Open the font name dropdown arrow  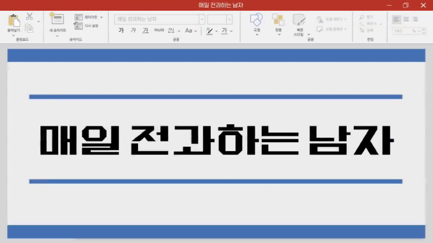[x=202, y=19]
